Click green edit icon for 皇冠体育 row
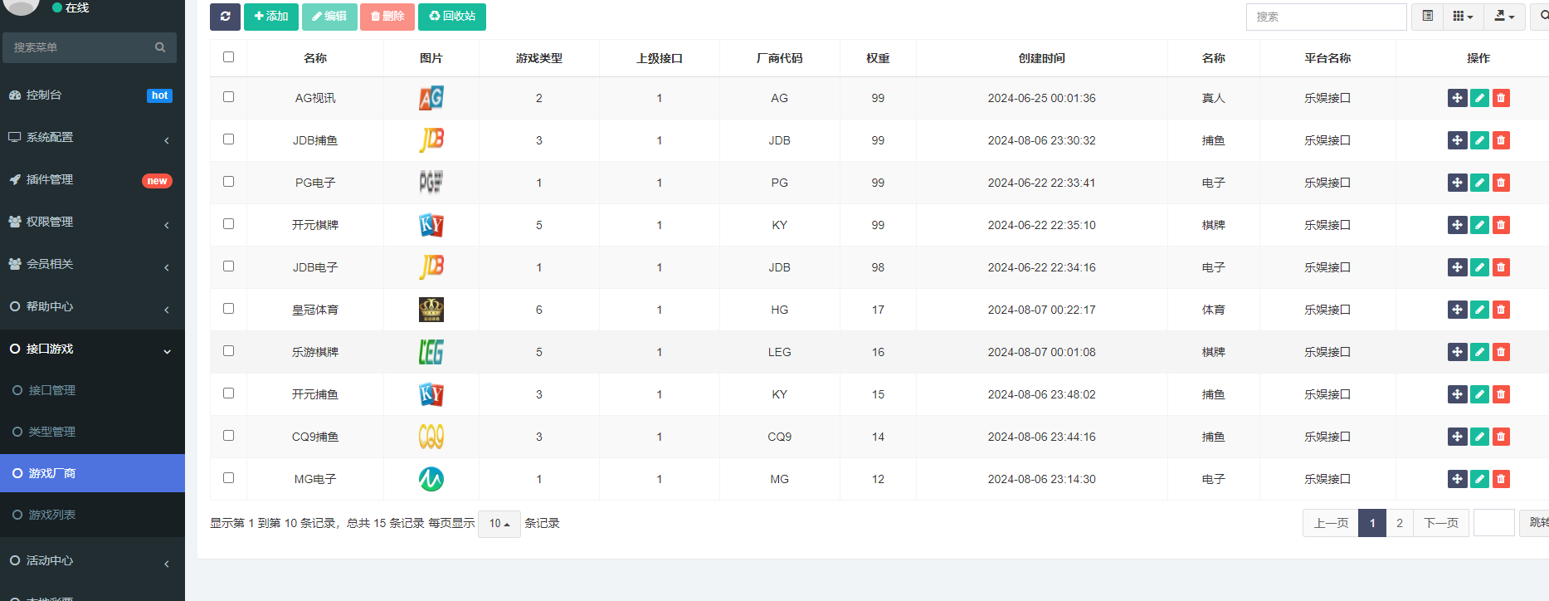 point(1479,310)
